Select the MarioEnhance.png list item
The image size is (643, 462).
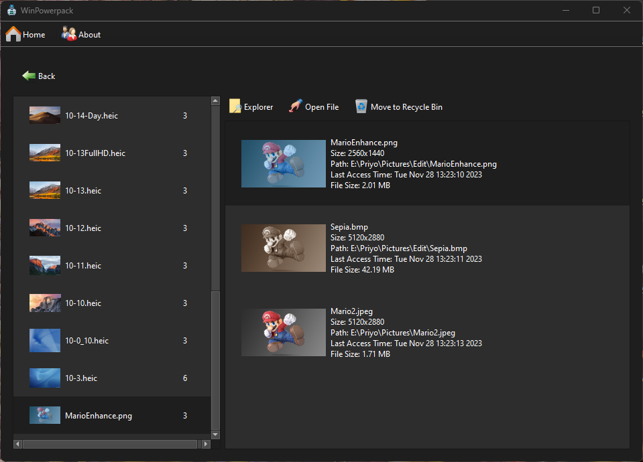[99, 416]
